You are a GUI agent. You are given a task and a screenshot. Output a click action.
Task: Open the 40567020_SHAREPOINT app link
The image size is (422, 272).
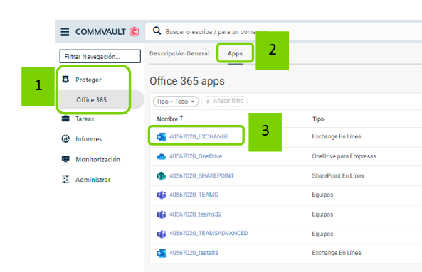pos(201,175)
